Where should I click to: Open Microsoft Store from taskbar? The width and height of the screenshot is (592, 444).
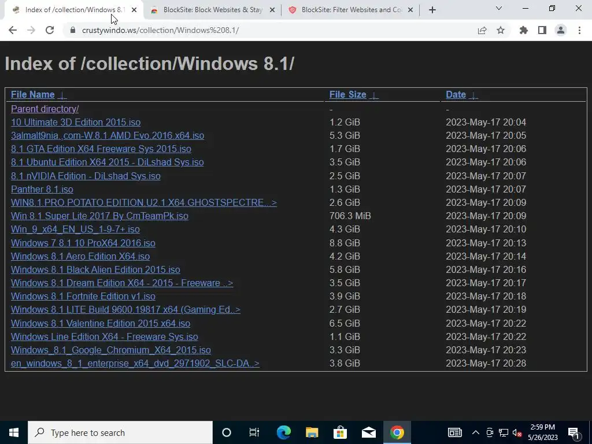pos(340,432)
